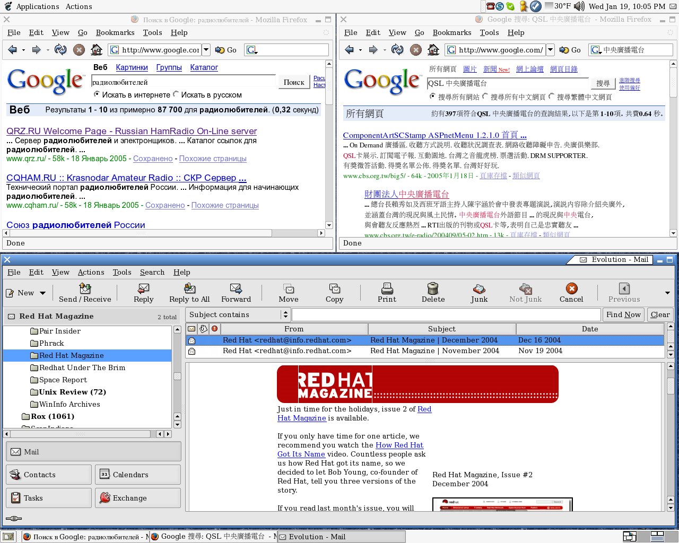
Task: Click the New mail button in Evolution
Action: click(20, 293)
